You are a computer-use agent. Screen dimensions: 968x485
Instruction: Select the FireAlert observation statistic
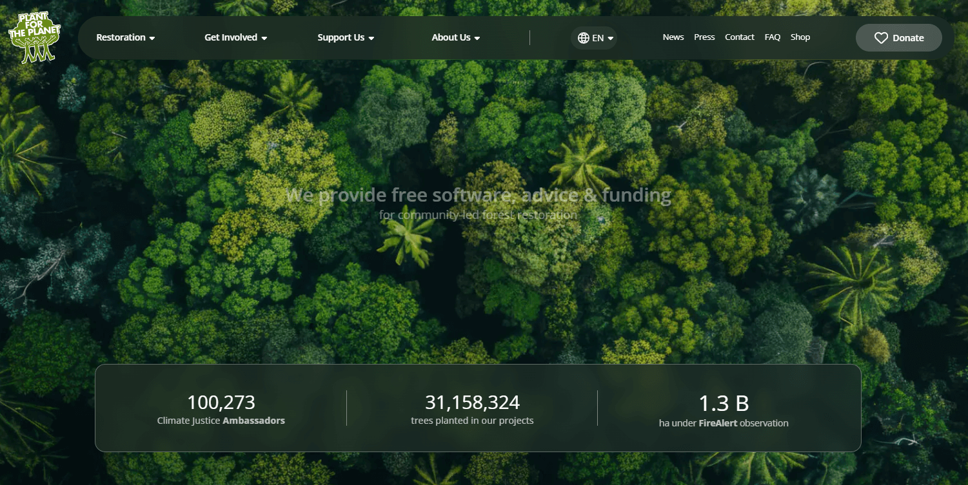(x=723, y=404)
